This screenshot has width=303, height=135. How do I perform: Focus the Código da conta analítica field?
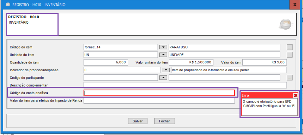pos(159,93)
